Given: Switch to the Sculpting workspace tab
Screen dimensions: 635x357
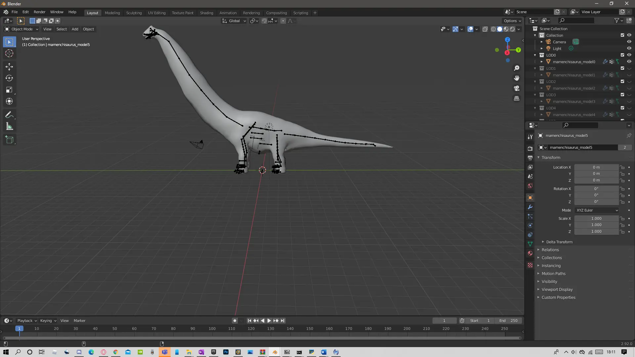Looking at the screenshot, I should [134, 13].
